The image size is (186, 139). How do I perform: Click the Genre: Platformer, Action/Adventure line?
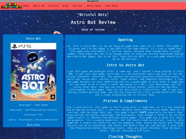(x=33, y=120)
